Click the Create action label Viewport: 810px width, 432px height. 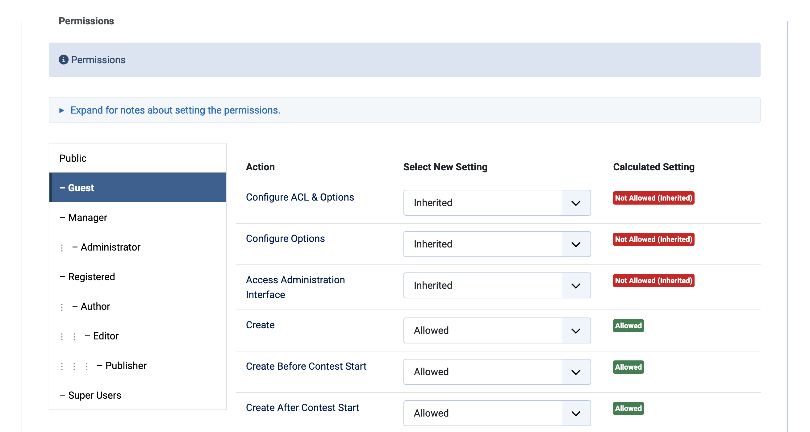point(260,325)
